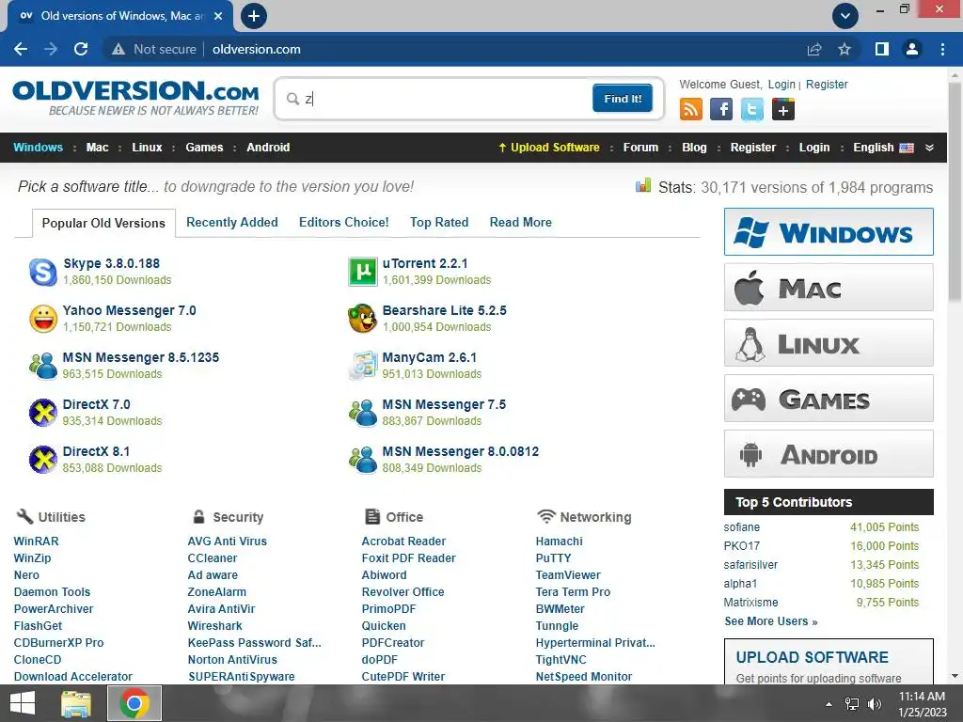Click the Linux platform banner button

tap(829, 342)
